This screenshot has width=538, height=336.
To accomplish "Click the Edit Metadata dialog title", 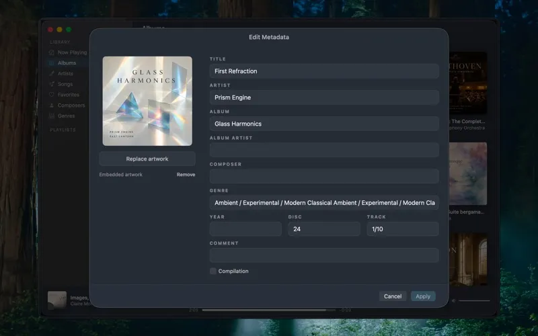I will [269, 37].
